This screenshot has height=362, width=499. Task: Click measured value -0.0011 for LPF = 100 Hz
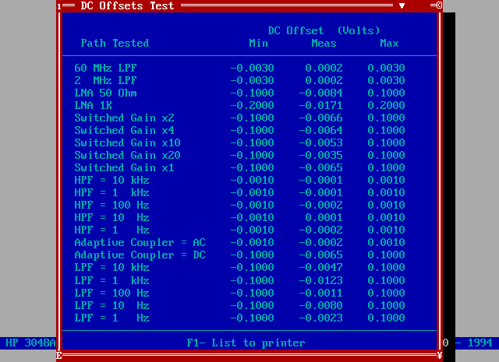(320, 293)
